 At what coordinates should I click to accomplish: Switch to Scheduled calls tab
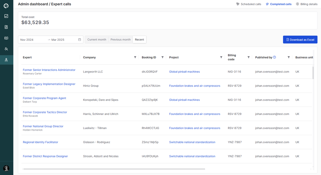point(248,4)
